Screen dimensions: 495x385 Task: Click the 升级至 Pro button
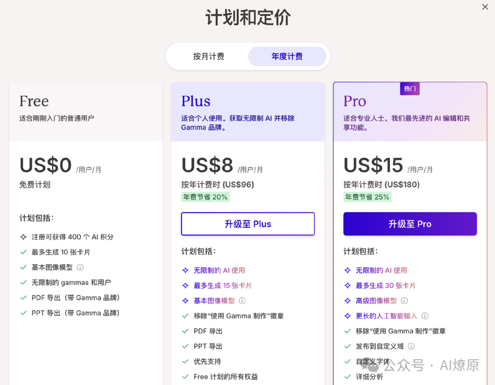pos(409,224)
